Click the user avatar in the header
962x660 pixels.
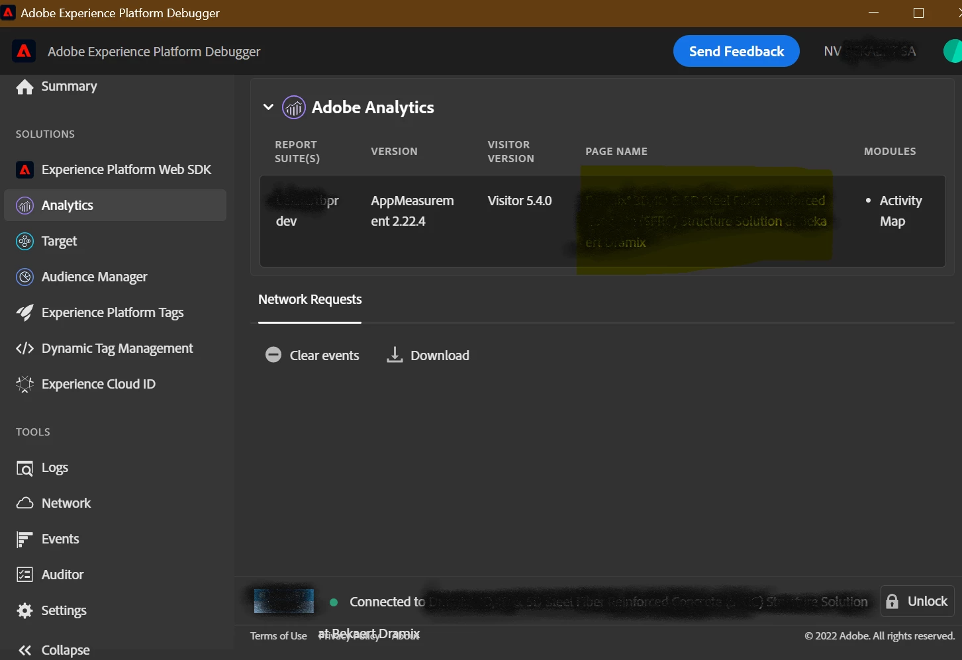tap(953, 51)
